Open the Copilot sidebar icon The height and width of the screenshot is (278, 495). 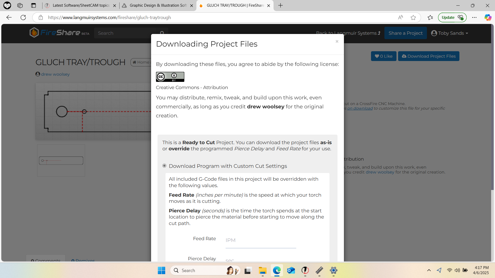(x=488, y=18)
